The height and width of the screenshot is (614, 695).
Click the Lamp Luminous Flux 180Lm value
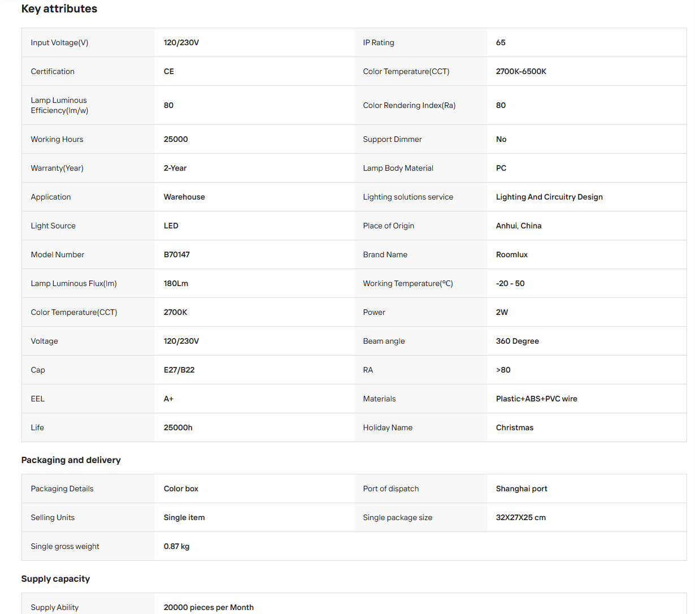pos(176,283)
